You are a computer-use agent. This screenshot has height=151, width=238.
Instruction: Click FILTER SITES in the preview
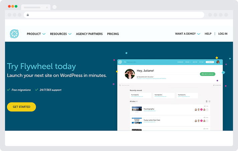[217, 85]
